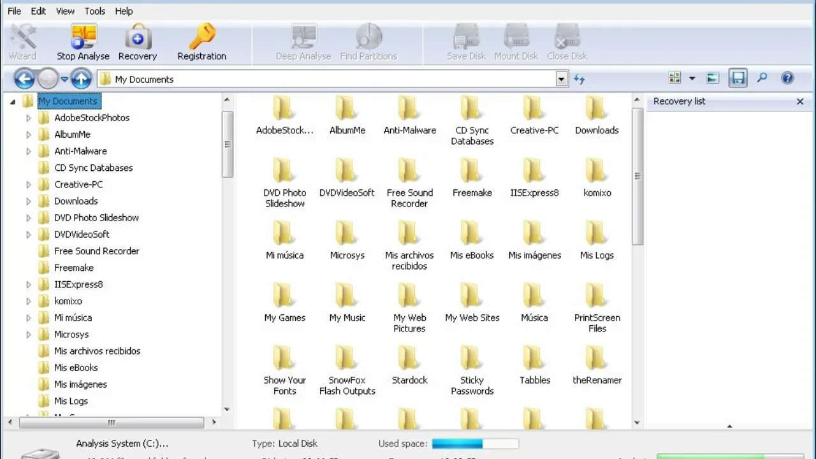Click the Save Disk icon
816x459 pixels.
(x=467, y=42)
